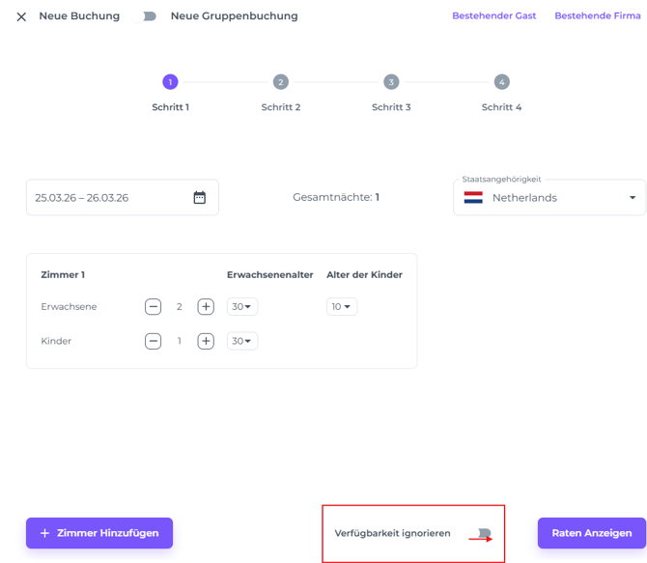
Task: Increase Kinder count with plus icon
Action: pos(206,341)
